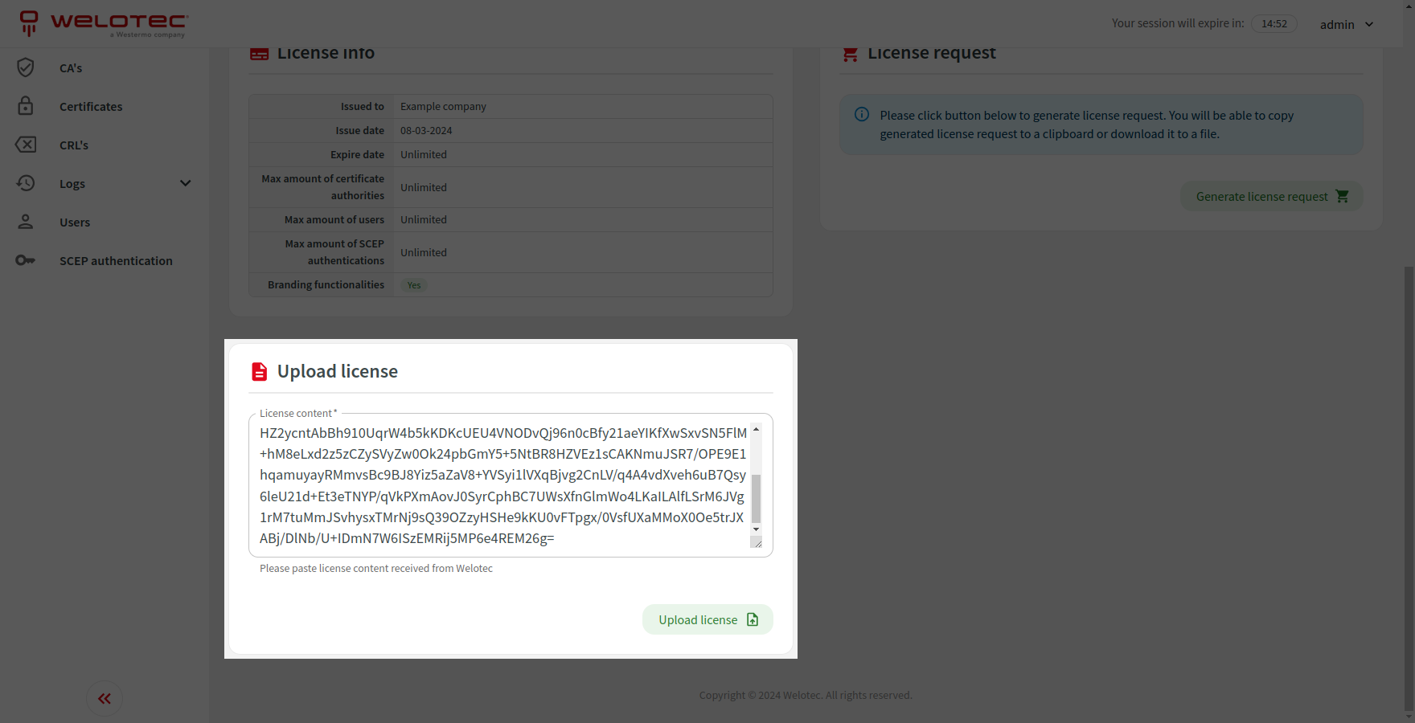
Task: Click the shopping cart icon on Generate license request
Action: (x=1342, y=196)
